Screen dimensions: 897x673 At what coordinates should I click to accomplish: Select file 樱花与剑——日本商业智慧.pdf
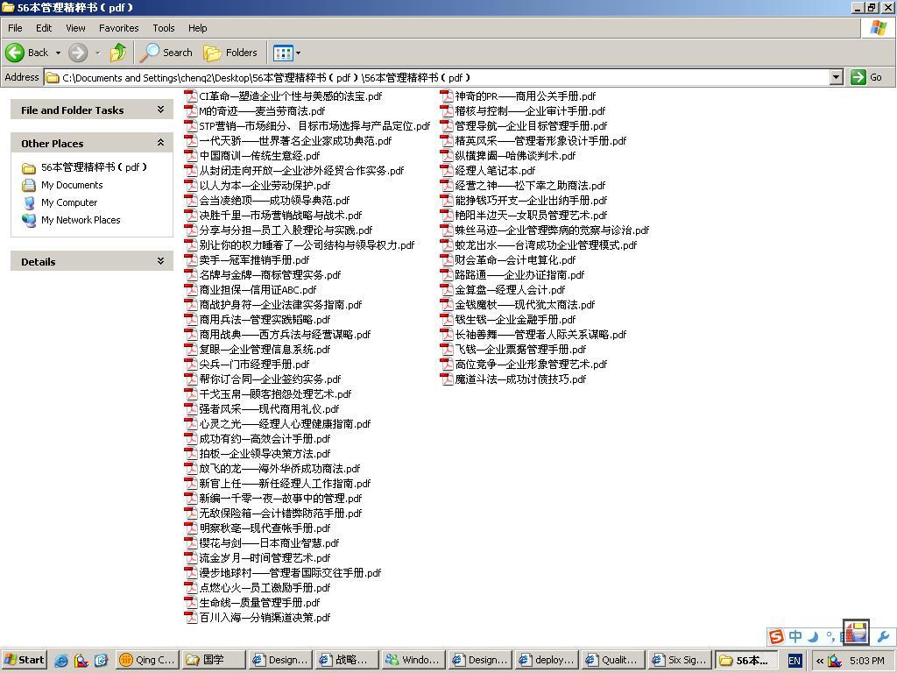(269, 542)
